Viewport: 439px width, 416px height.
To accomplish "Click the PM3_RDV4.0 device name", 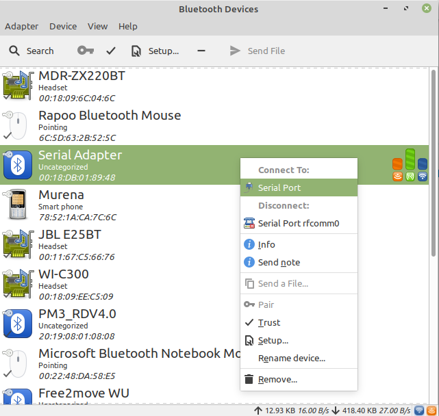I will [x=77, y=314].
